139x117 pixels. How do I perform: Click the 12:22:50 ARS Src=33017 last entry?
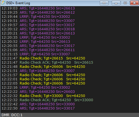(x=38, y=108)
